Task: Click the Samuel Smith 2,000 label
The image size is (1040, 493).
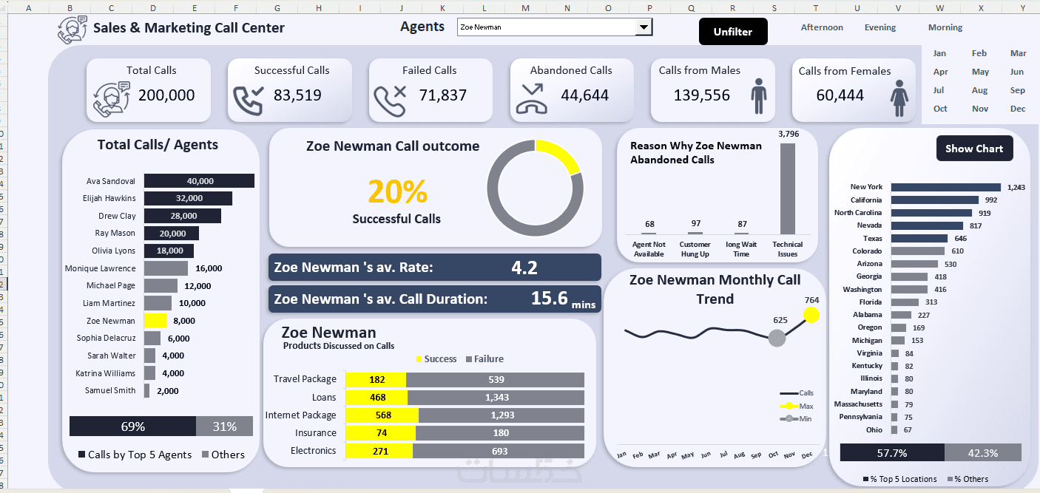Action: click(166, 391)
